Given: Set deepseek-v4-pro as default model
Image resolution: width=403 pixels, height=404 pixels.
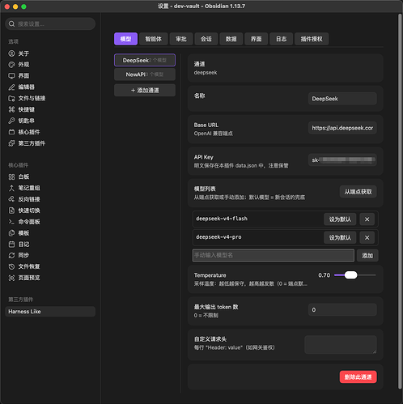Looking at the screenshot, I should click(x=340, y=237).
